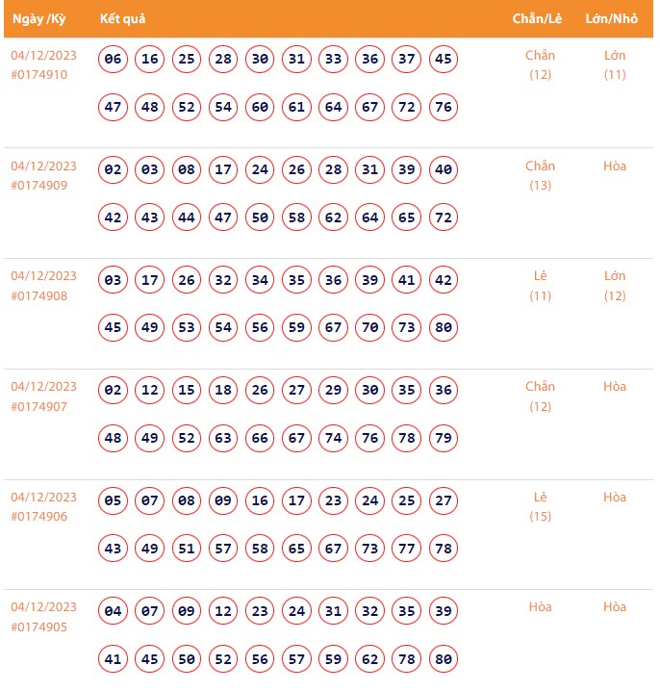Click ball 62 in draw #0174905
The width and height of the screenshot is (660, 691).
tap(370, 659)
